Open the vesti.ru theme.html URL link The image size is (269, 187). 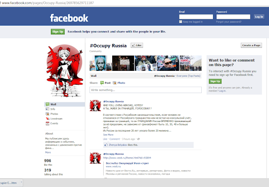(x=127, y=158)
